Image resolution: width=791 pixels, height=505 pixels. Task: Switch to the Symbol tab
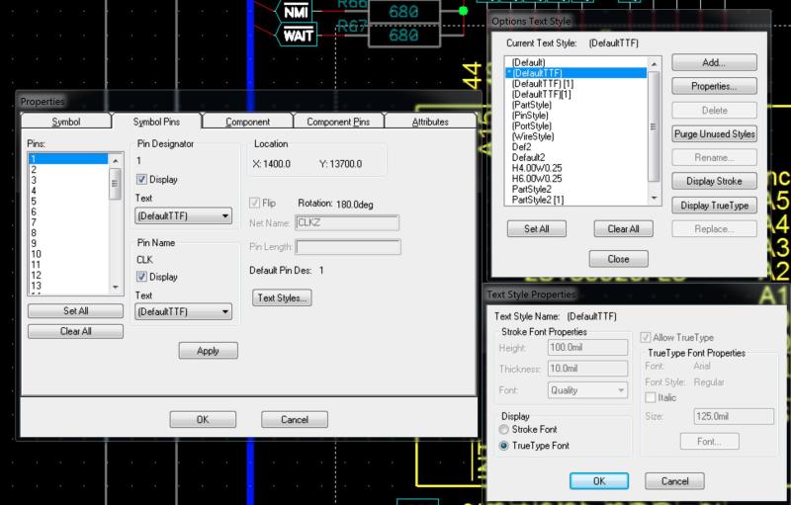point(65,122)
